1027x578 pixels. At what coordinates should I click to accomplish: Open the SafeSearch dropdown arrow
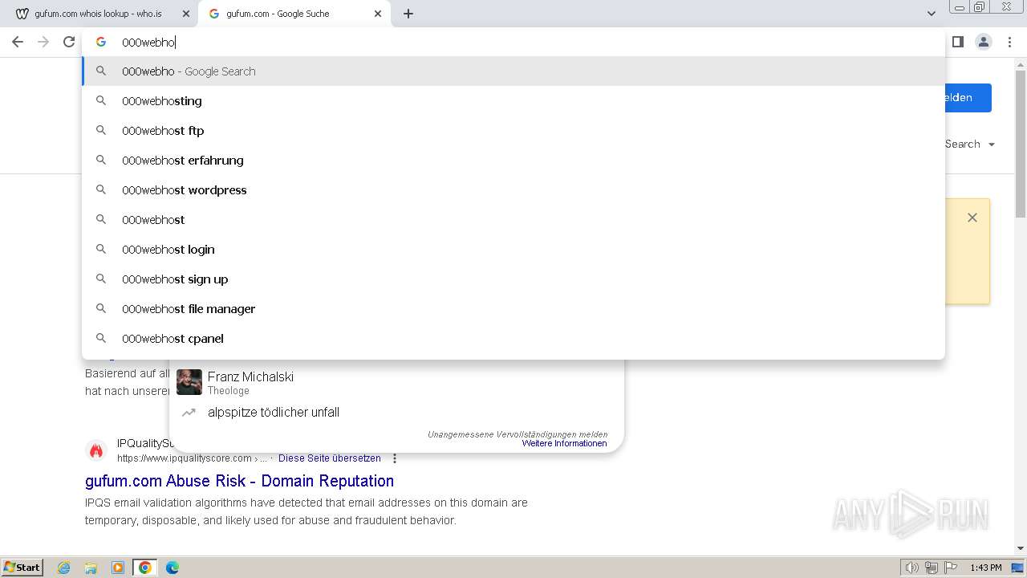pos(992,144)
